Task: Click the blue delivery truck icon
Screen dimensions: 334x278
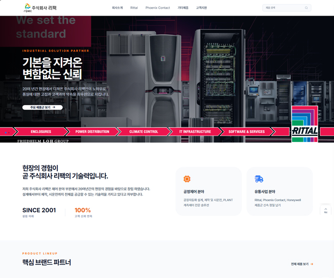Action: pos(259,179)
